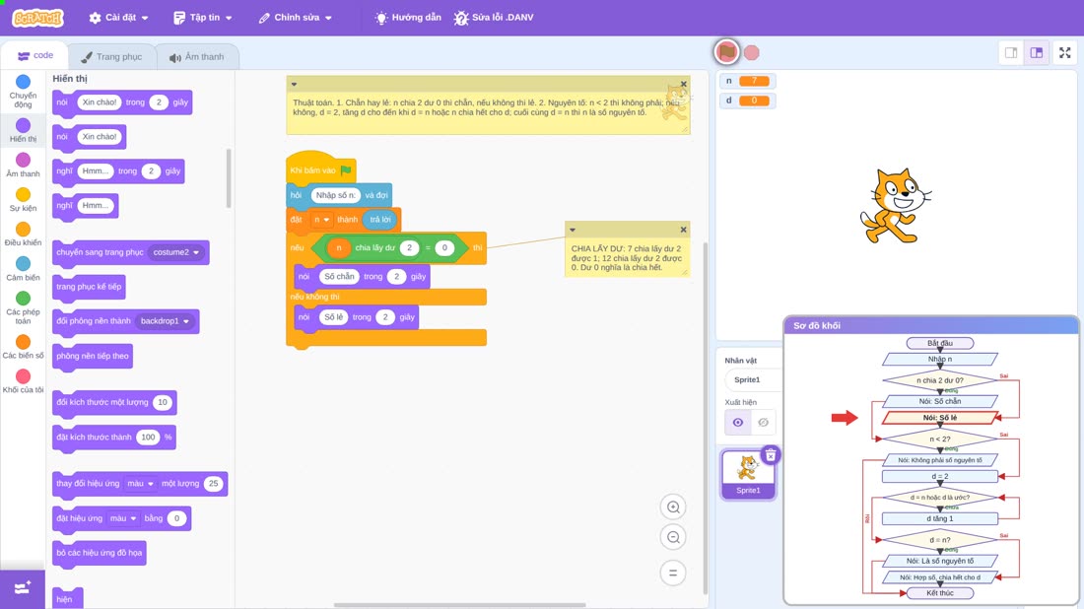Open the costume2 dropdown in palette
Viewport: 1084px width, 609px height.
click(x=176, y=252)
